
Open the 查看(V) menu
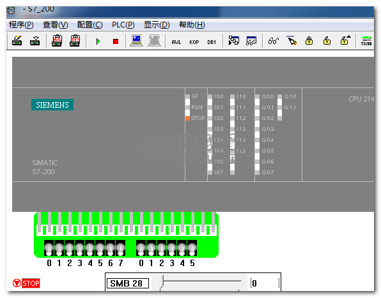click(56, 25)
